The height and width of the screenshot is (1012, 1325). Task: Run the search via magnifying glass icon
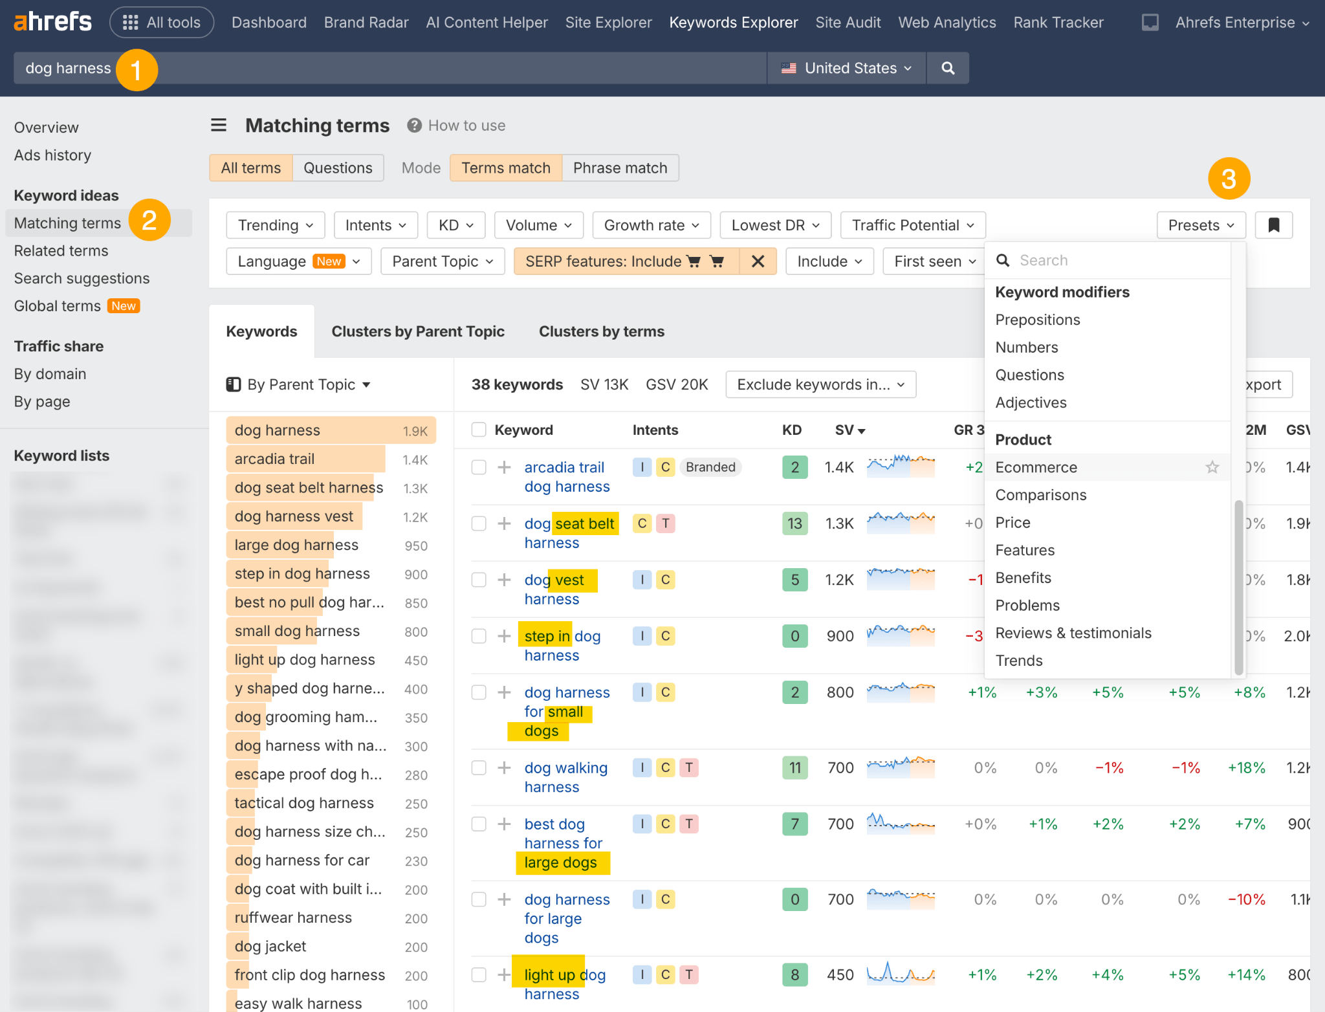[x=947, y=68]
